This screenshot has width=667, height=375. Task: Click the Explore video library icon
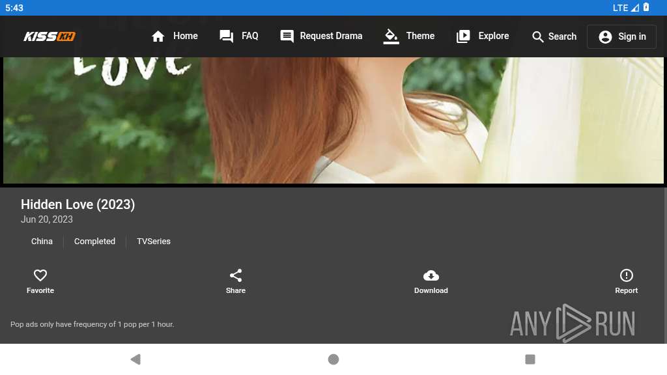coord(463,36)
